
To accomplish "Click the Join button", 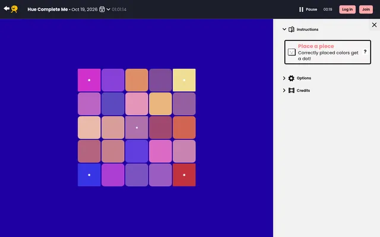I will 366,9.
